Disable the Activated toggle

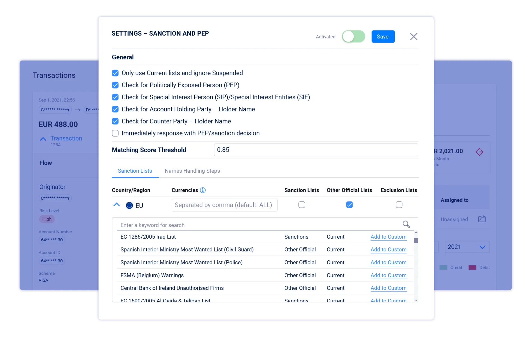[x=353, y=36]
